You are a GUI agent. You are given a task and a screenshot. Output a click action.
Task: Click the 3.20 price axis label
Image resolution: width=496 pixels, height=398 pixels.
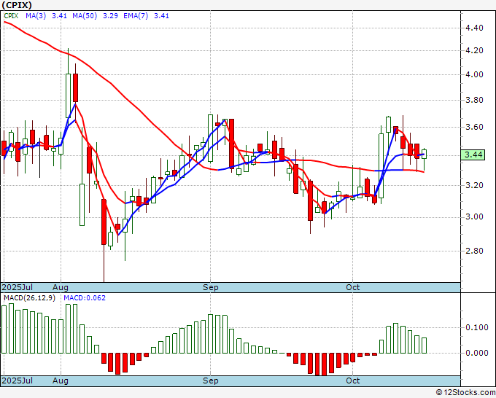click(474, 185)
